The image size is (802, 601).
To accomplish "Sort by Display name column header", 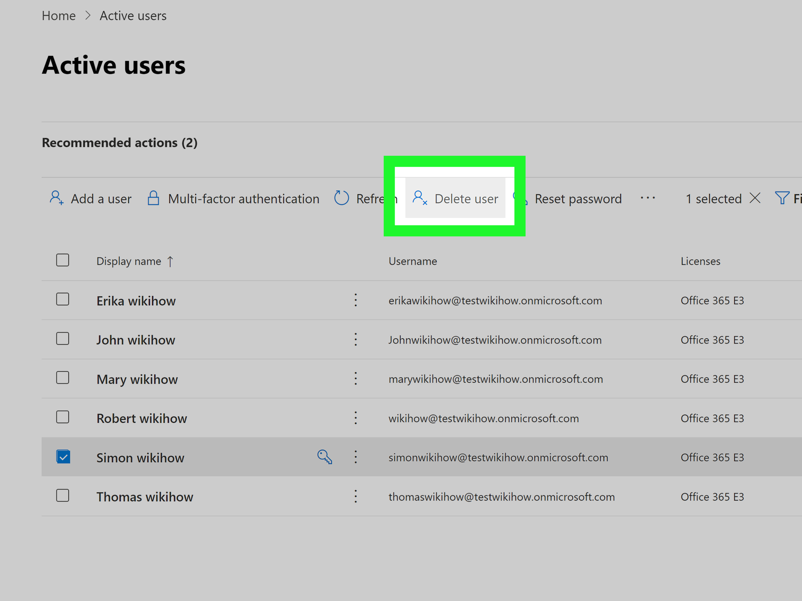I will point(129,261).
